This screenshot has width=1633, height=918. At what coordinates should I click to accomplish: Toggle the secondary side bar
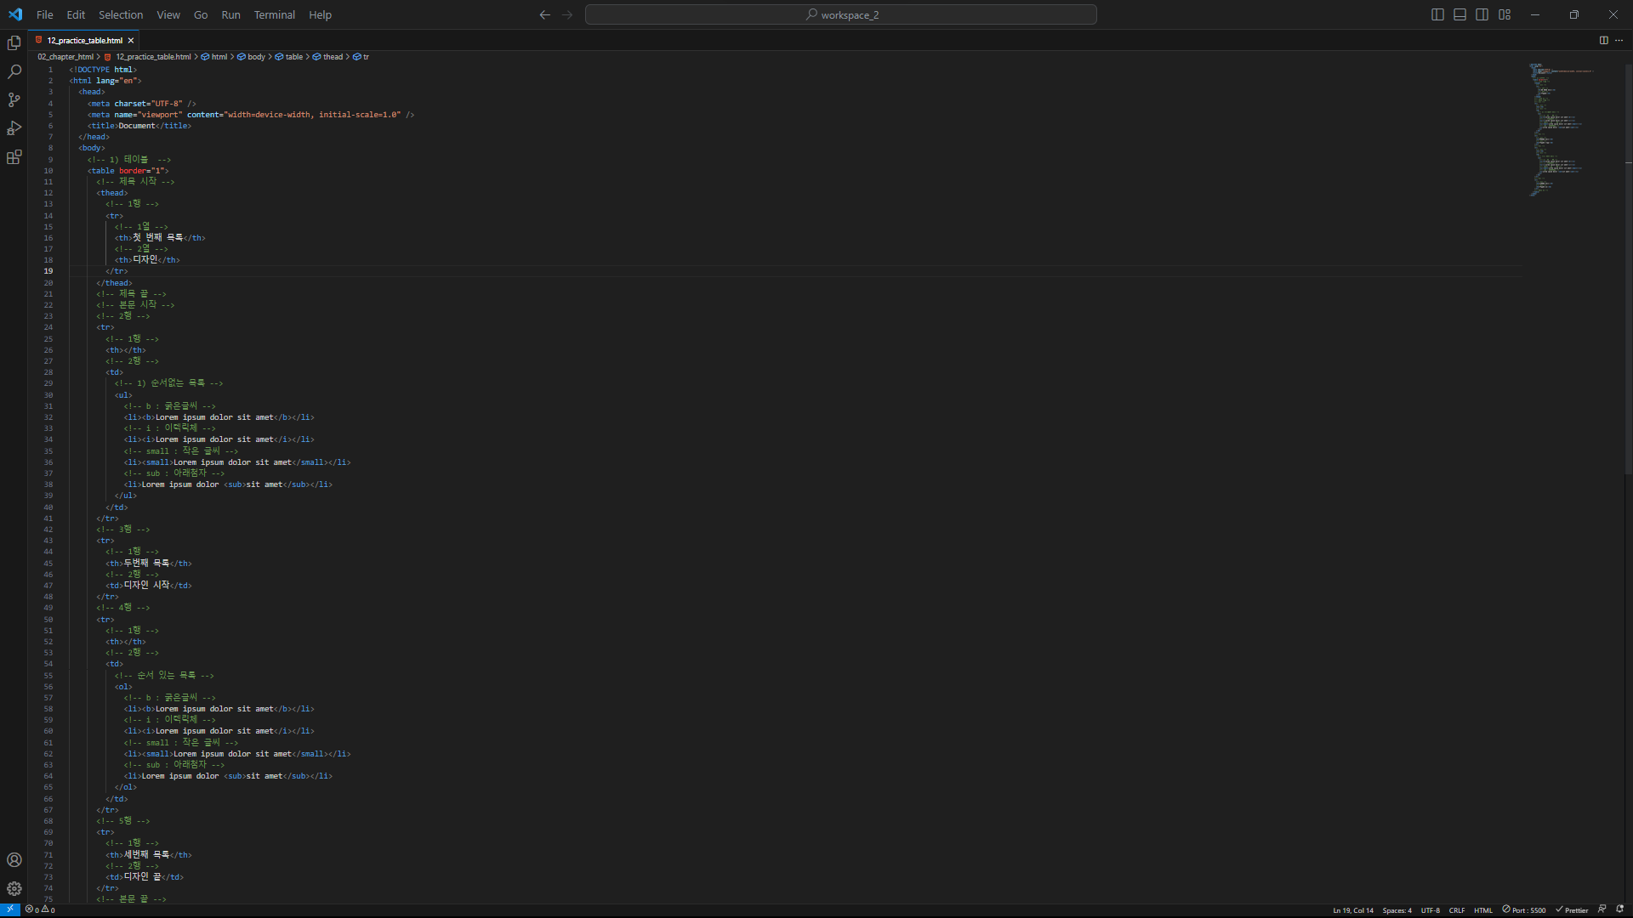click(x=1482, y=14)
